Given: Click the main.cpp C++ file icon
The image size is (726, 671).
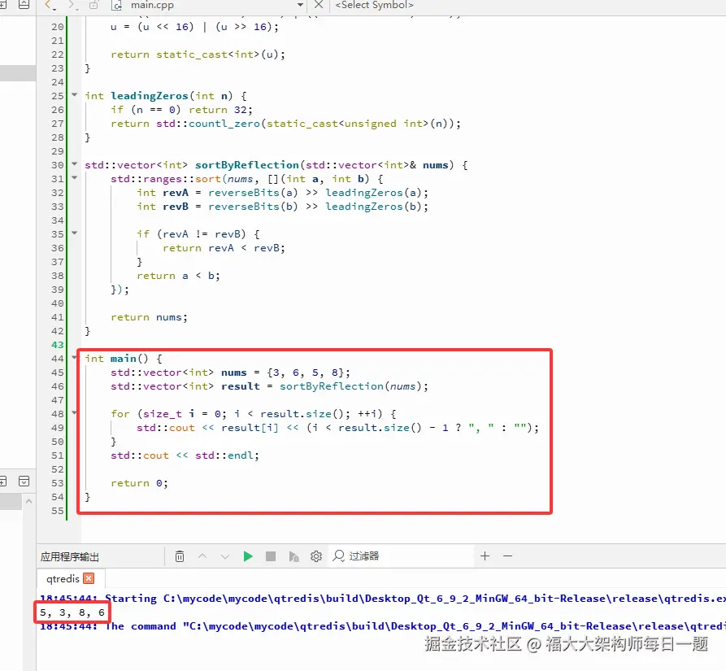Looking at the screenshot, I should tap(117, 5).
